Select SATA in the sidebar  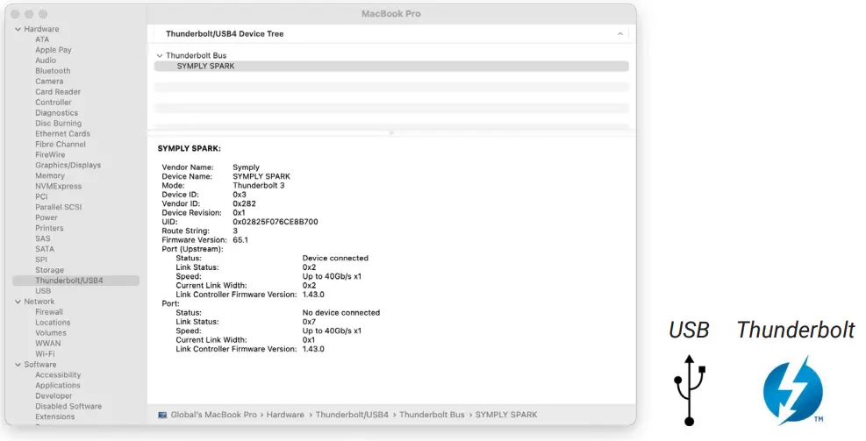(45, 250)
